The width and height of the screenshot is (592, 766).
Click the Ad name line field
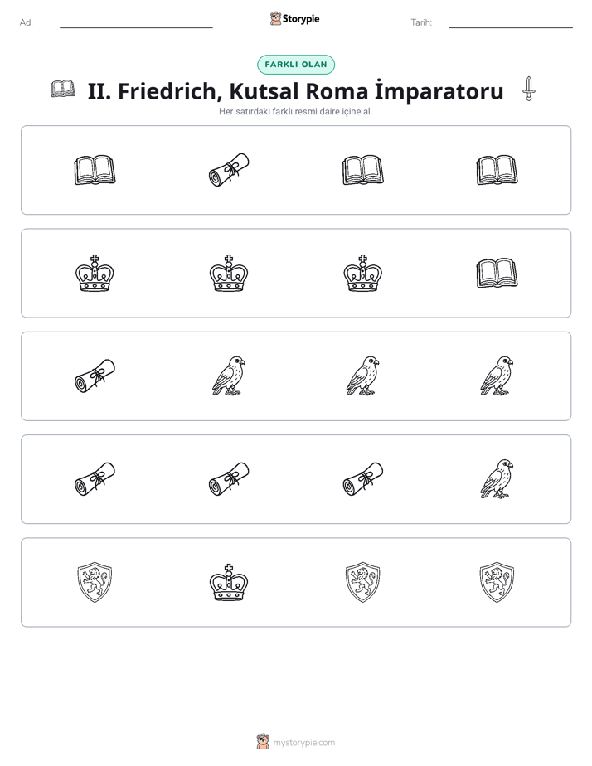[136, 23]
